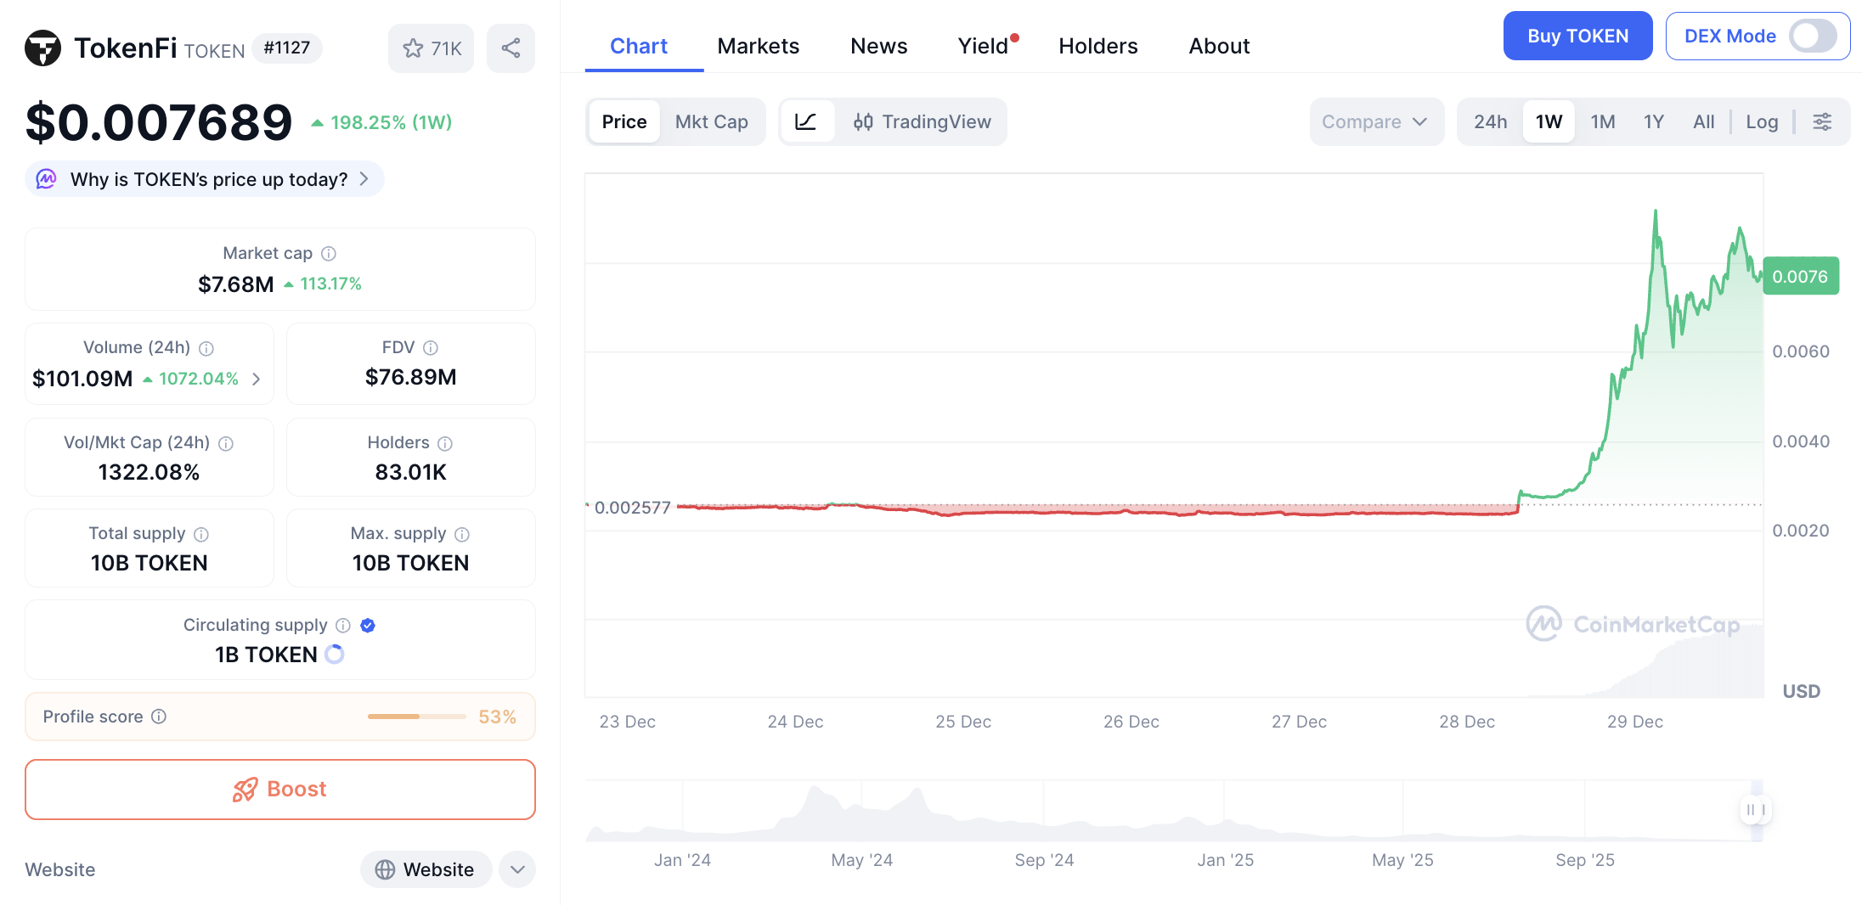
Task: Click the Market cap info icon
Action: coord(329,254)
